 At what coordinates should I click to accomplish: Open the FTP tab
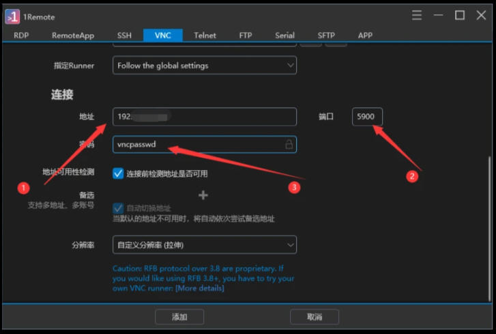(246, 35)
